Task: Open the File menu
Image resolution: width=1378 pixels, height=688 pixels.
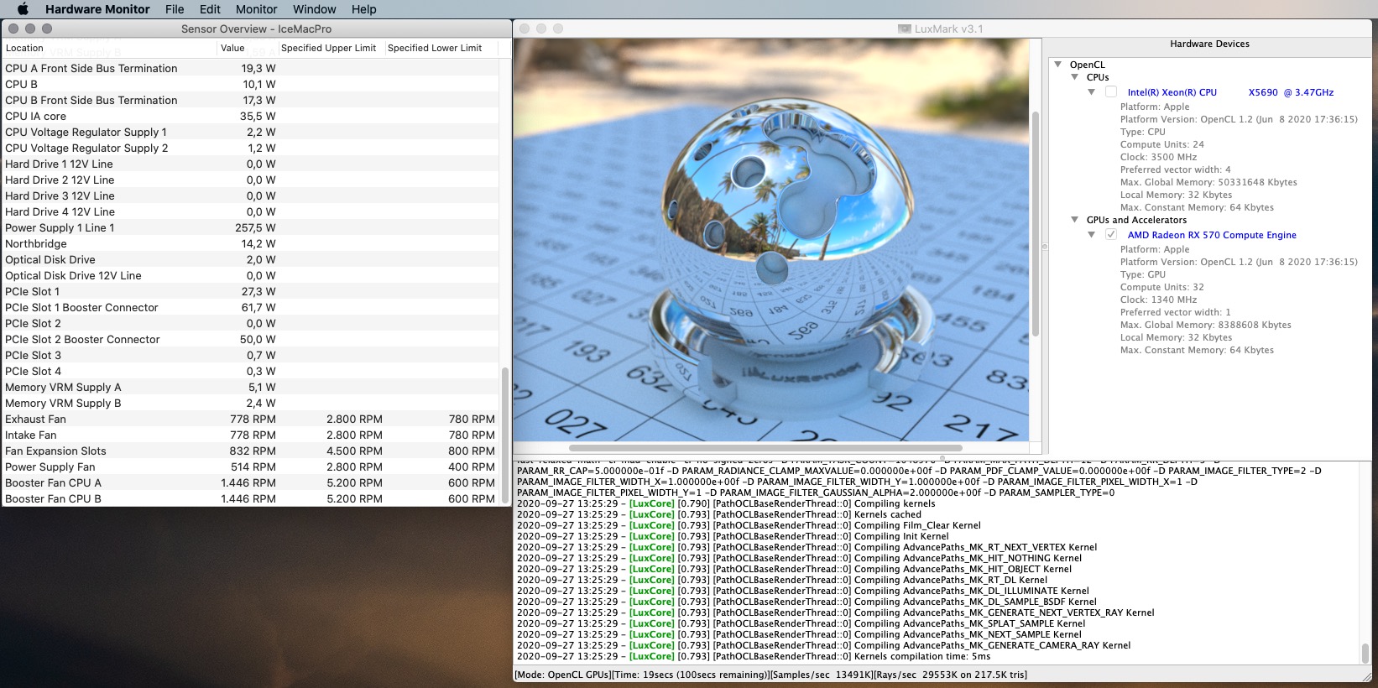Action: pyautogui.click(x=175, y=9)
